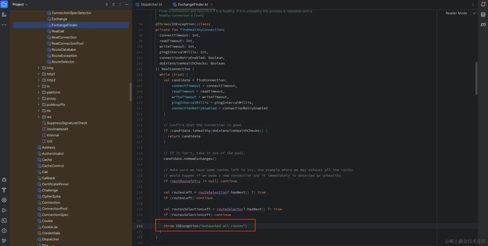488x246 pixels.
Task: Expand the http folder
Action: pyautogui.click(x=39, y=68)
